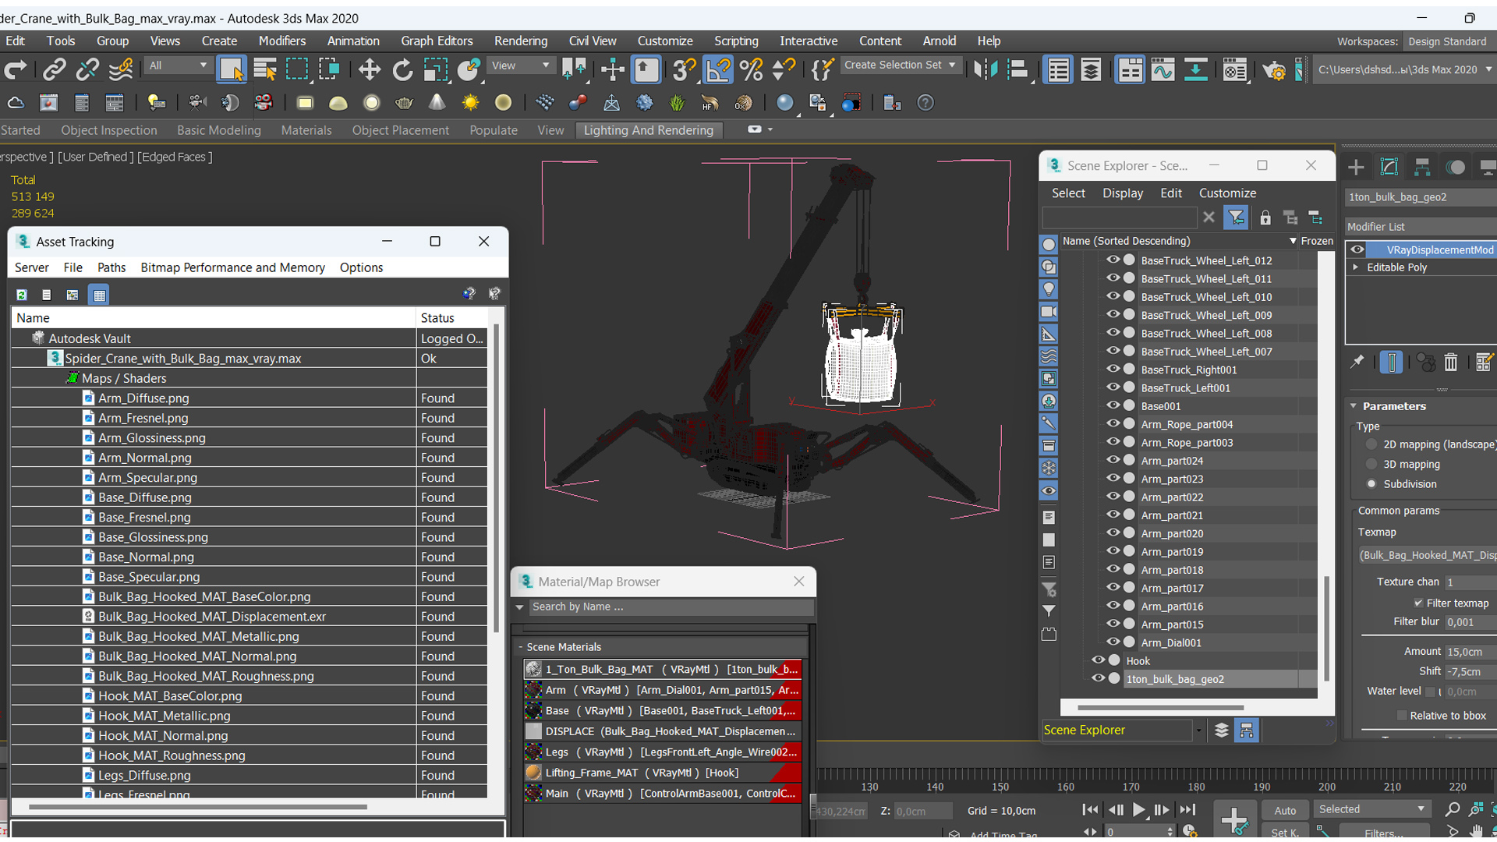Click the Auto key button
The image size is (1497, 842).
pyautogui.click(x=1285, y=810)
